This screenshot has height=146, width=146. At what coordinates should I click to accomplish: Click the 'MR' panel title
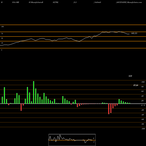130,76
